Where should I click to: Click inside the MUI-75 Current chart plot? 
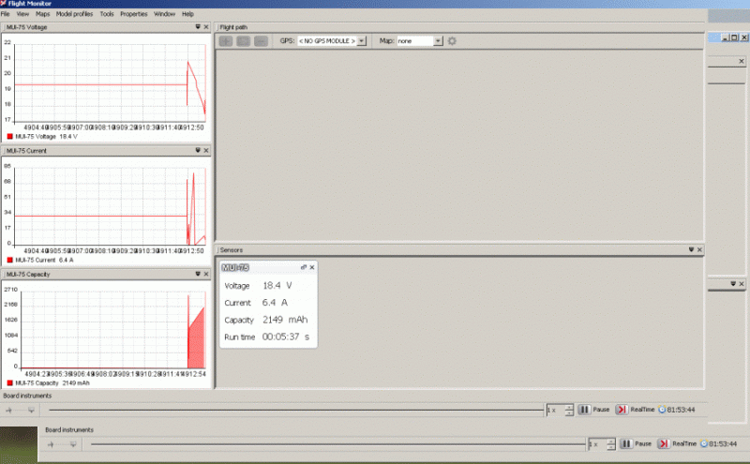coord(110,206)
